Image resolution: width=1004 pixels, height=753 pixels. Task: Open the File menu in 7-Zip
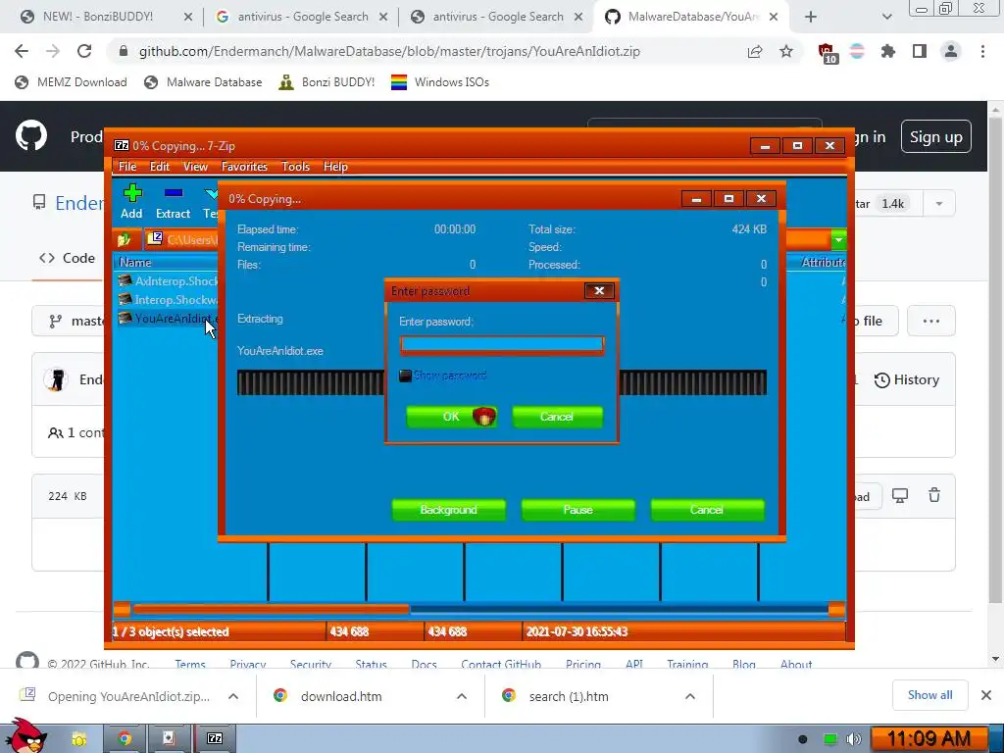127,167
